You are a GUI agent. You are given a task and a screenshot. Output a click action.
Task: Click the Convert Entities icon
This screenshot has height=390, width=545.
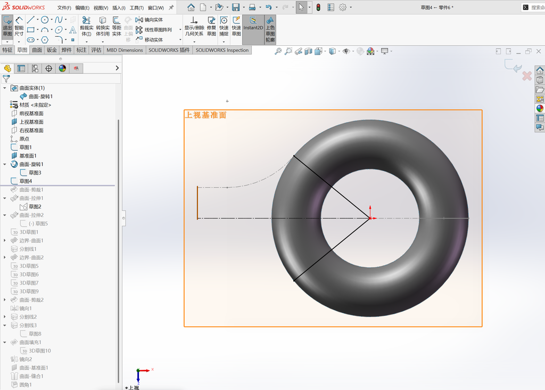pos(103,27)
